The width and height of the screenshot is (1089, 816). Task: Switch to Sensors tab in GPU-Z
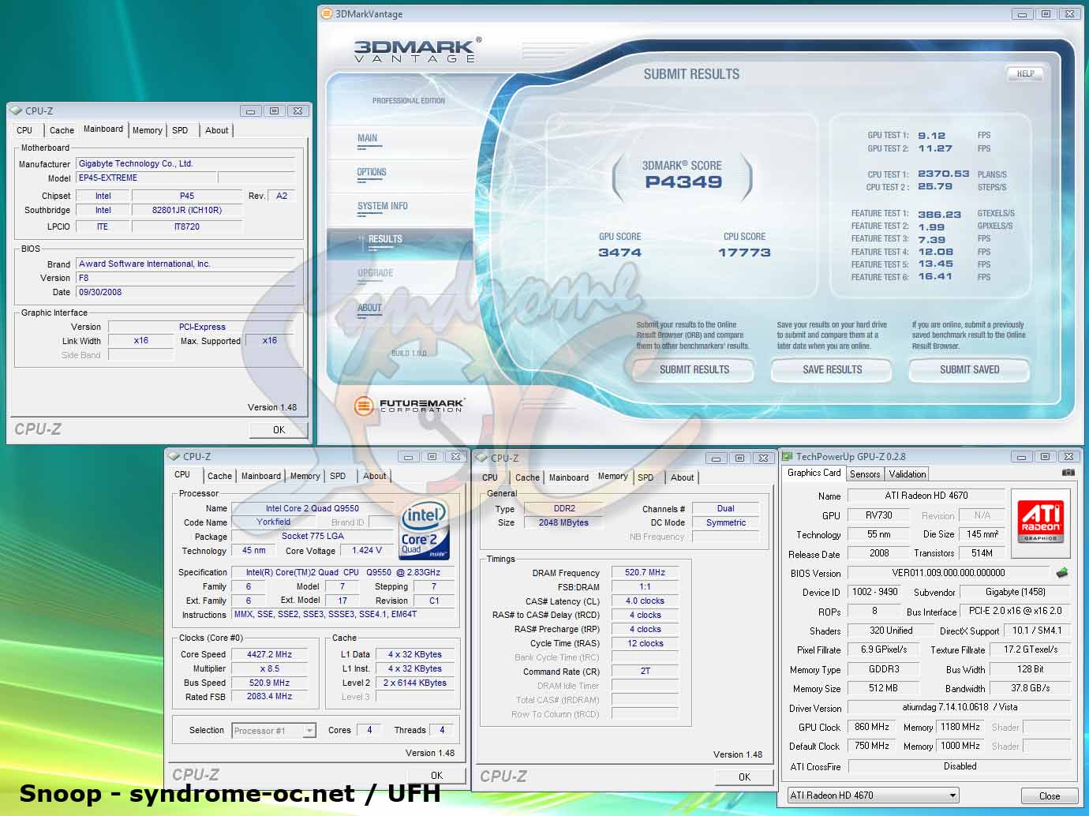pos(864,474)
